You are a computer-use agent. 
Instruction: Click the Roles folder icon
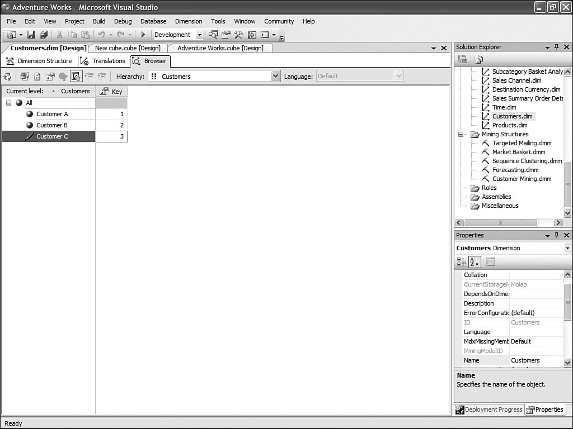475,188
